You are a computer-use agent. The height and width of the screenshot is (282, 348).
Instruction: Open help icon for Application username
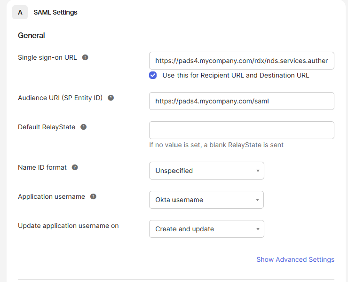coord(93,196)
